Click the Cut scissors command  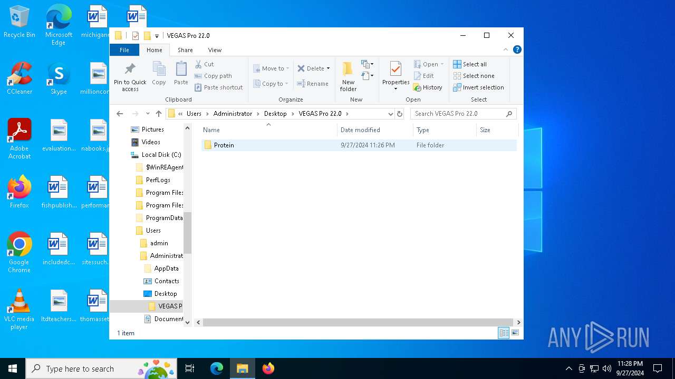(205, 64)
